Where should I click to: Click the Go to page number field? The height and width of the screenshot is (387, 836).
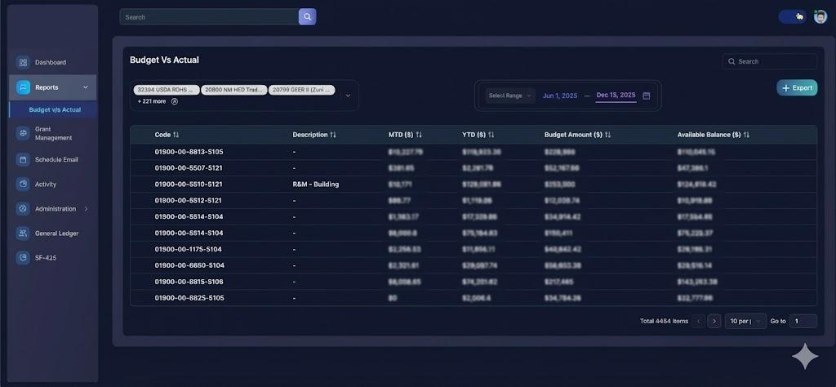(x=803, y=321)
